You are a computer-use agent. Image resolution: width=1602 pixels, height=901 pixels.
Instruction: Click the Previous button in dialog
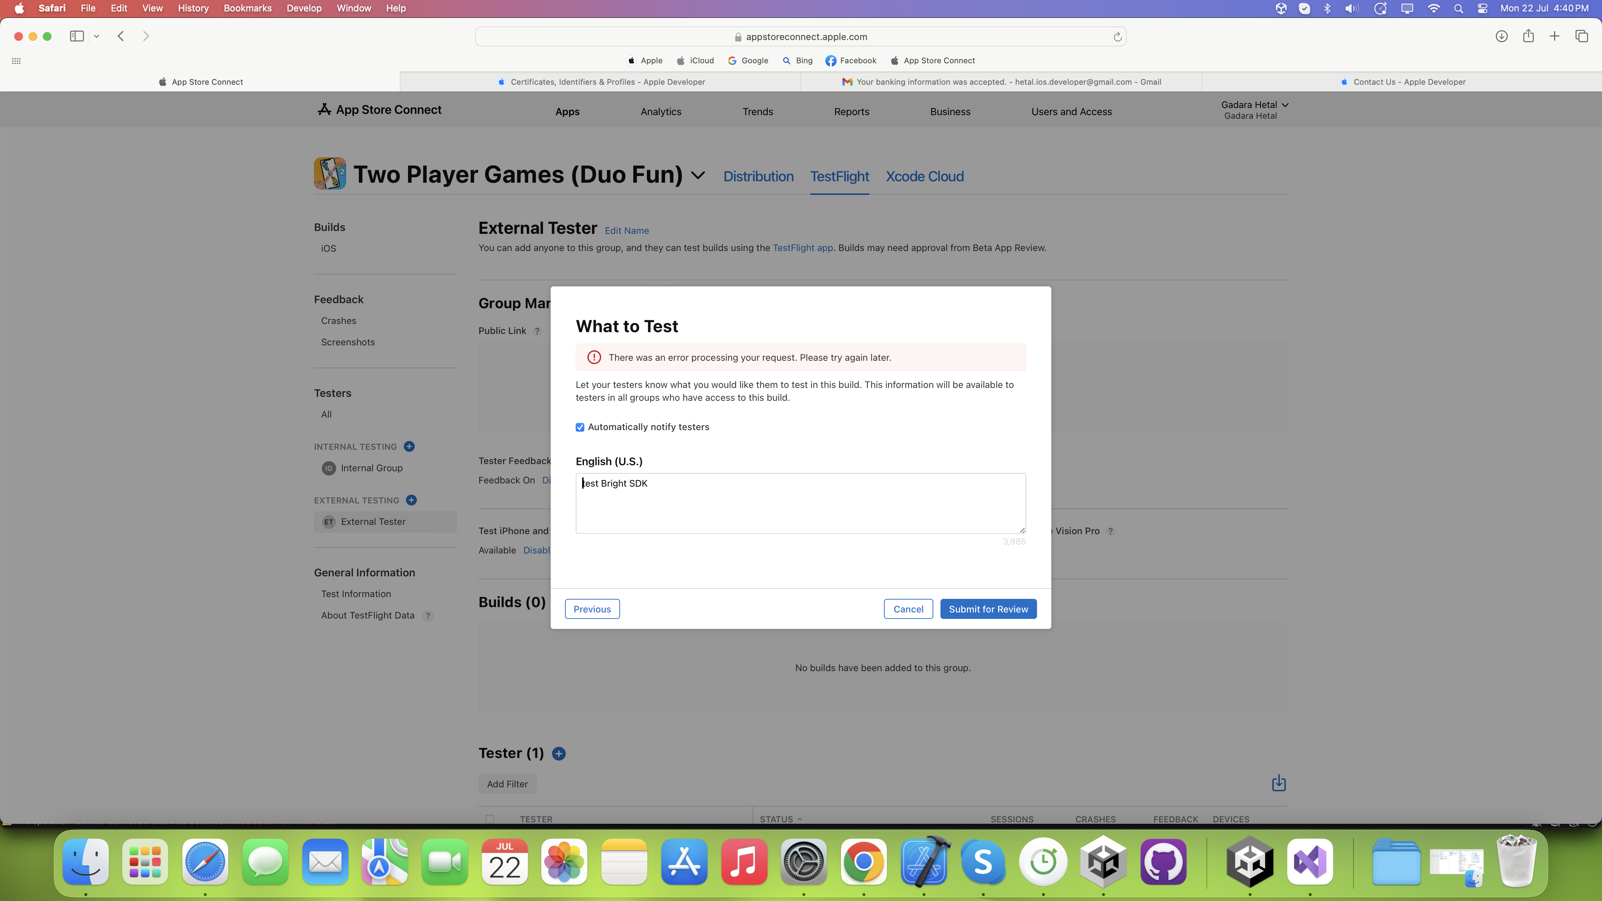click(x=591, y=609)
